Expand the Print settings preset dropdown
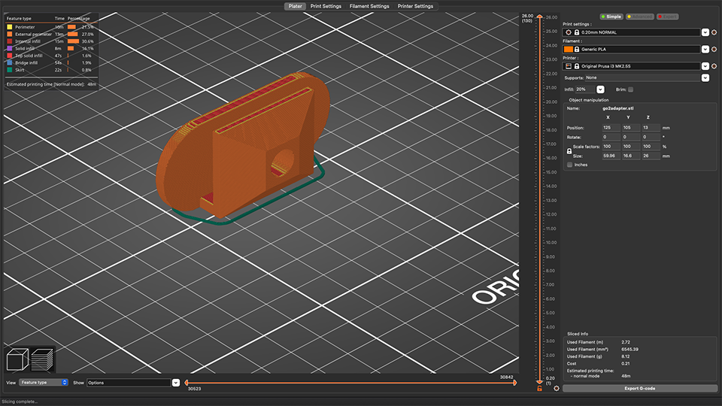This screenshot has height=406, width=722. click(x=705, y=32)
